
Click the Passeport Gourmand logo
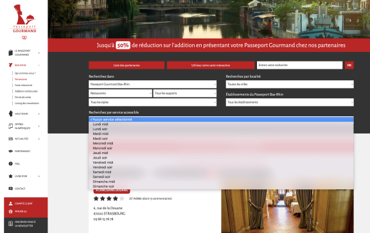pos(24,19)
